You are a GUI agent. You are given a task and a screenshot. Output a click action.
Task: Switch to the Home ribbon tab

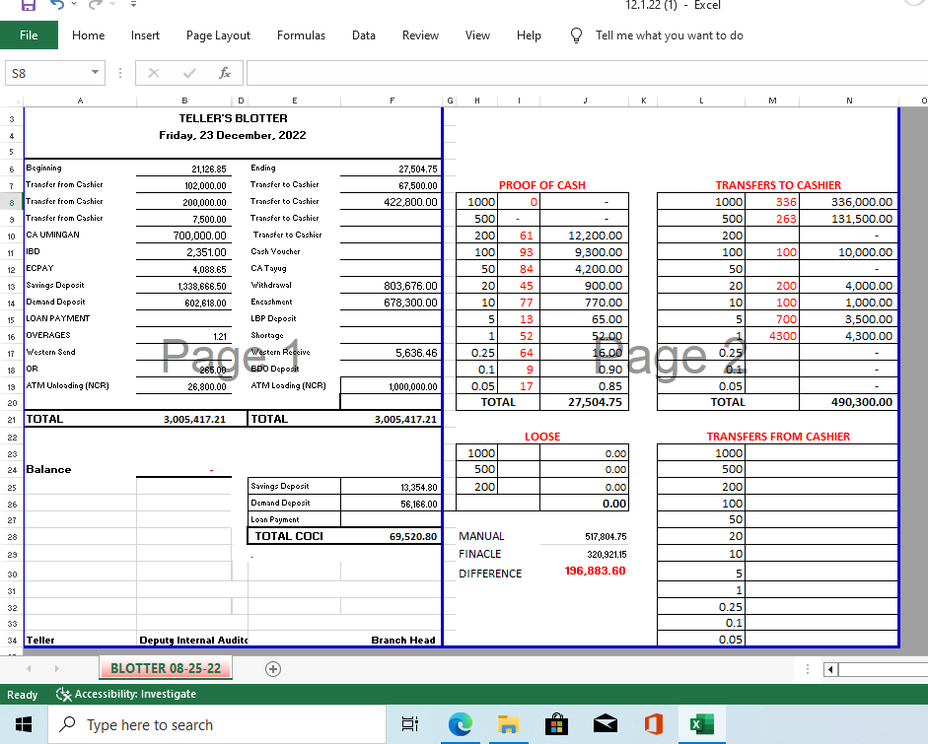pyautogui.click(x=88, y=35)
